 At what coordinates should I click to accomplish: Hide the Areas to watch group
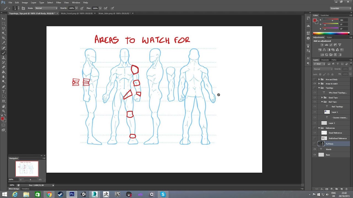(315, 84)
